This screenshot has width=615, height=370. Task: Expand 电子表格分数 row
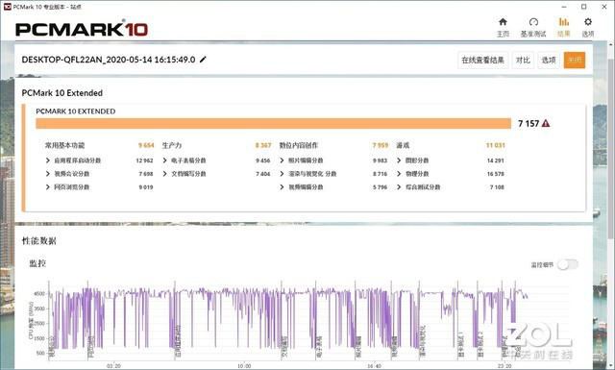(164, 160)
